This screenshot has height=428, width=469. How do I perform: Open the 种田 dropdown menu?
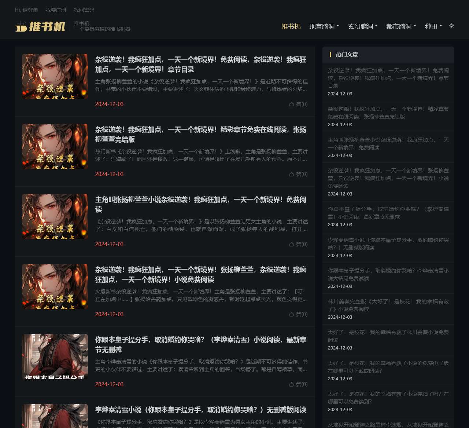[x=433, y=26]
